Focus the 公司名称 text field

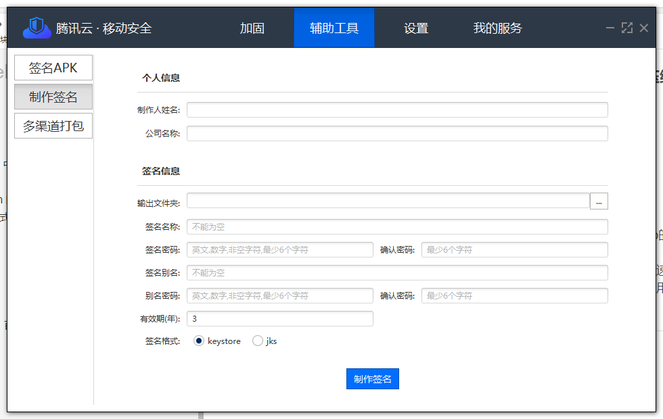pyautogui.click(x=398, y=134)
